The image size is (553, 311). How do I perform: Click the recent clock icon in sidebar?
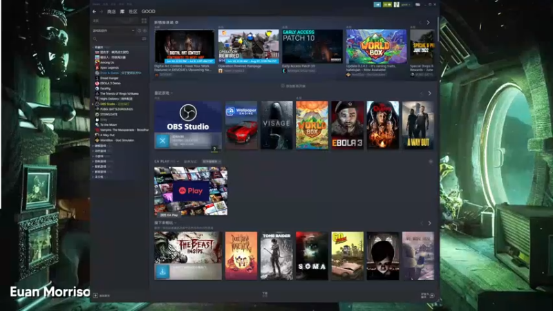tap(140, 30)
